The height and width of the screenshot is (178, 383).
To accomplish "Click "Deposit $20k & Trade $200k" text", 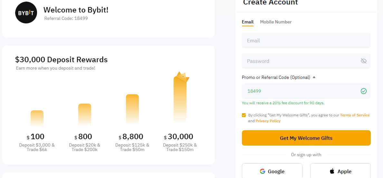I will click(x=85, y=147).
